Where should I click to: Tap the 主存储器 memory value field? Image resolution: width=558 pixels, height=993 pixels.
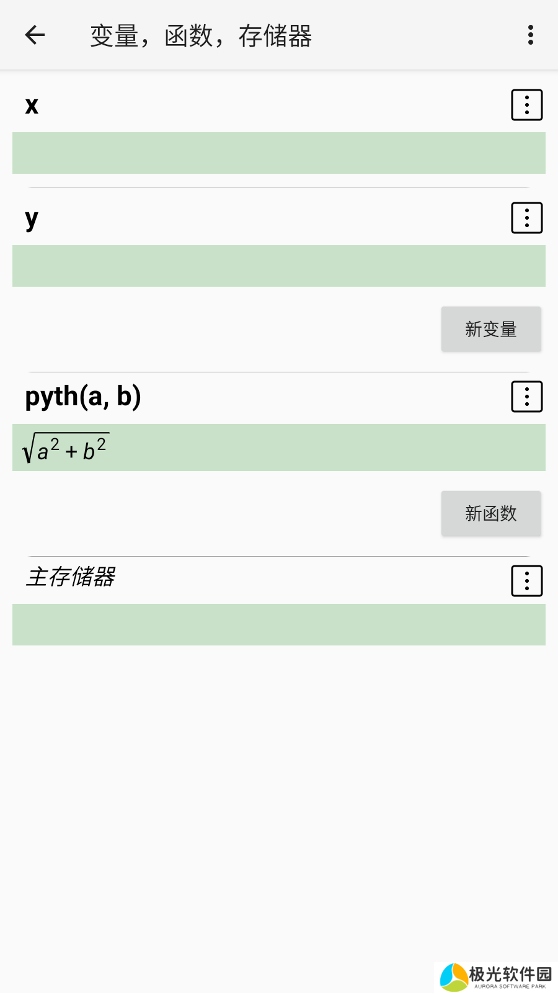[x=279, y=624]
